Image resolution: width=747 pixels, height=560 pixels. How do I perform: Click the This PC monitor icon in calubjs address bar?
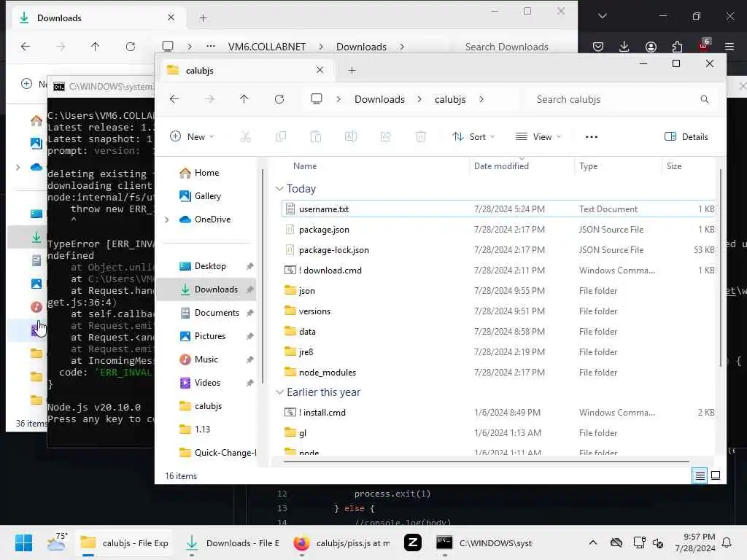(317, 98)
